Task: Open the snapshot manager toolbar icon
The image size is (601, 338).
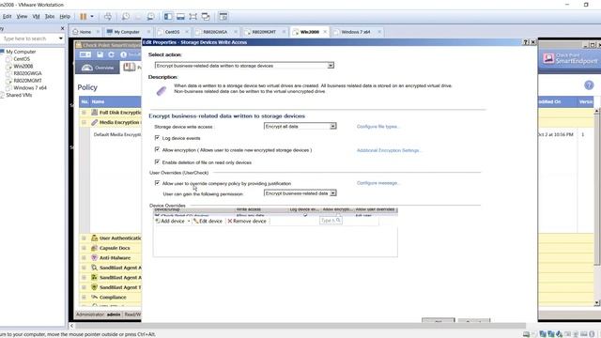Action: (x=151, y=17)
